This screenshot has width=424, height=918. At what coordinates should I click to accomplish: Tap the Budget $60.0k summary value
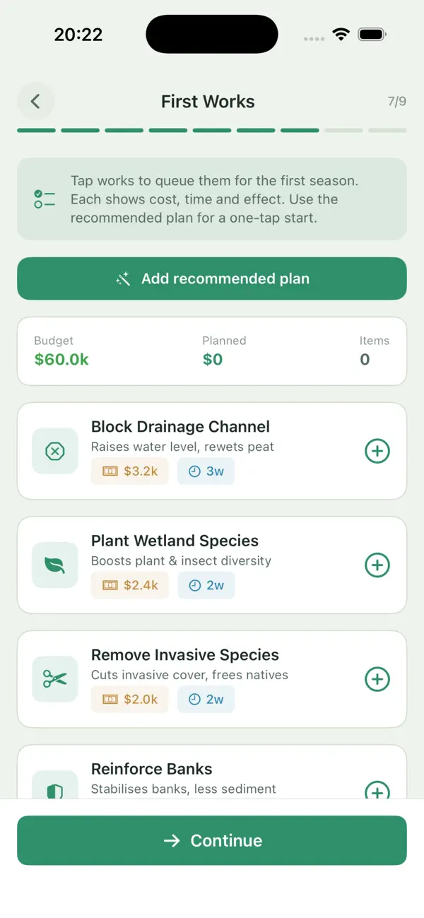(61, 359)
